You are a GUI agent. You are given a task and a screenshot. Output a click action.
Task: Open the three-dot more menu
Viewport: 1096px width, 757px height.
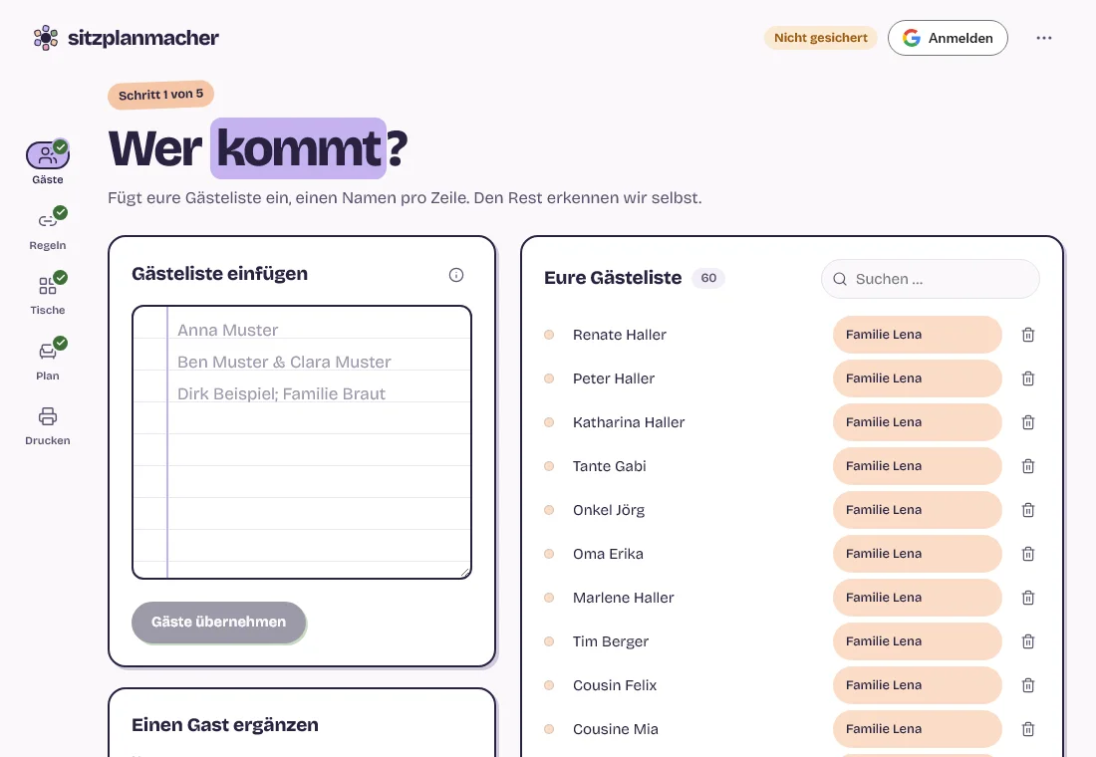pos(1043,38)
